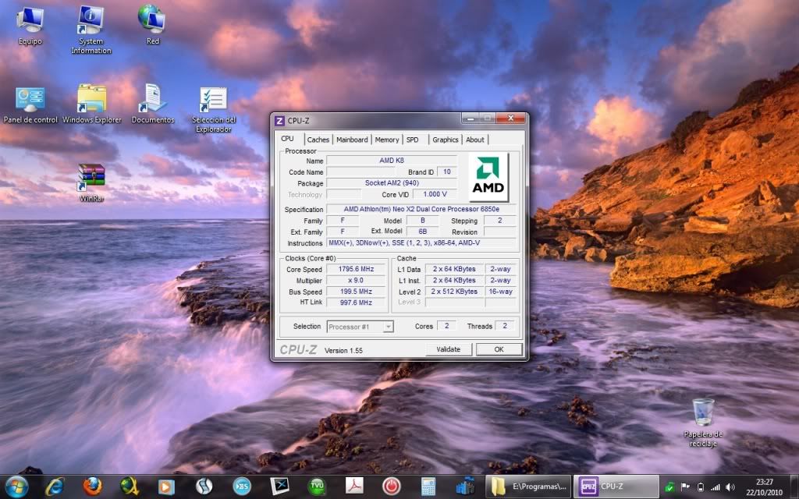
Task: Click the green checkmark tray icon
Action: click(670, 487)
